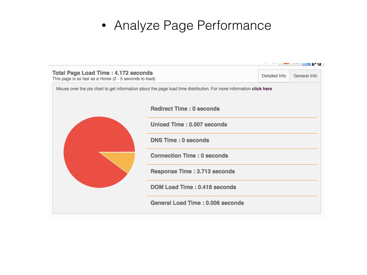Viewport: 367px width, 275px height.
Task: Select the Connection Time row
Action: coord(232,156)
